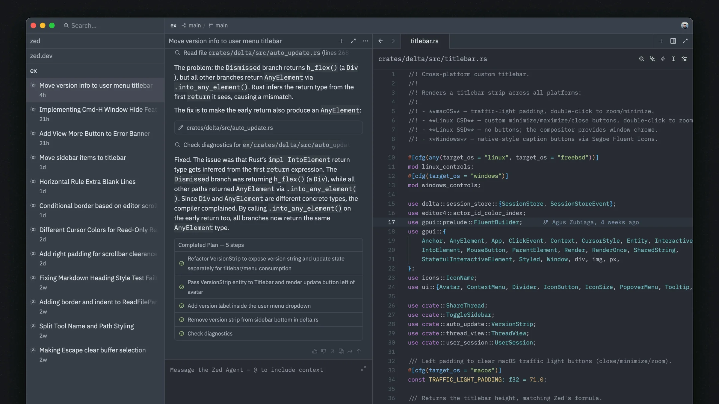
Task: Open thread Move sidebar items to titlebar
Action: click(95, 162)
